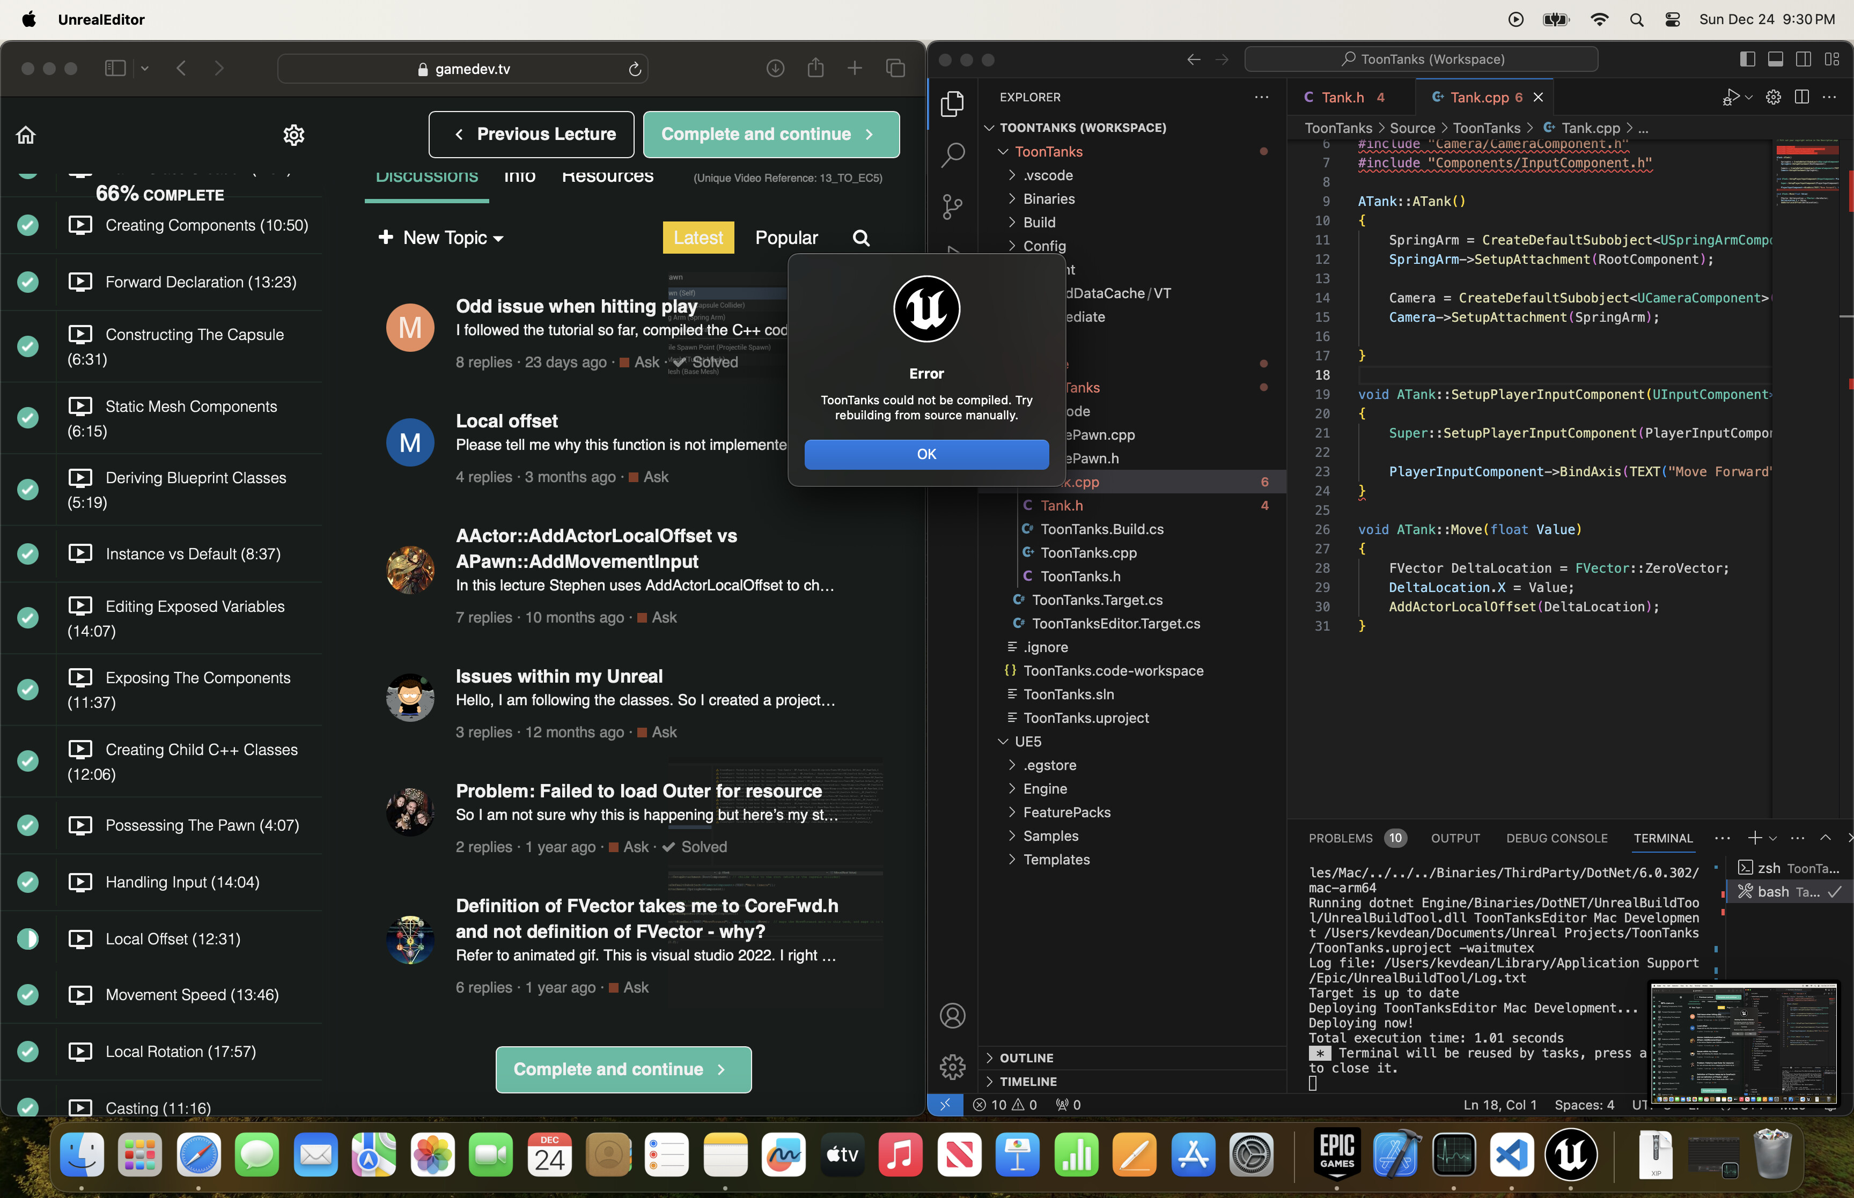Open ToonTanks.Build.cs in the explorer
The height and width of the screenshot is (1198, 1854).
[1102, 529]
